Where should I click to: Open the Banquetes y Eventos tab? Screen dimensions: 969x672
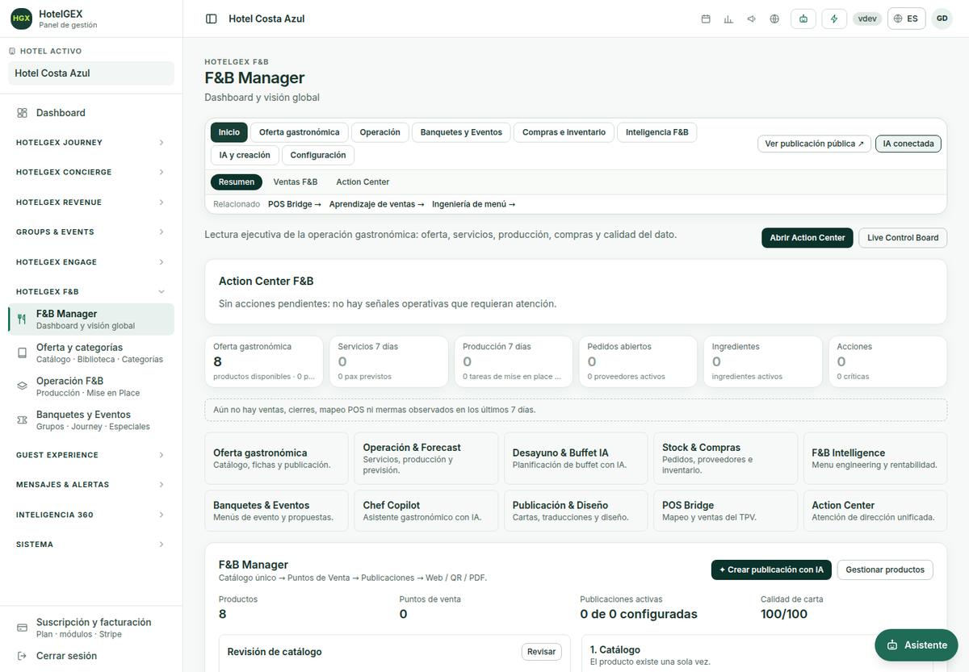click(x=461, y=132)
